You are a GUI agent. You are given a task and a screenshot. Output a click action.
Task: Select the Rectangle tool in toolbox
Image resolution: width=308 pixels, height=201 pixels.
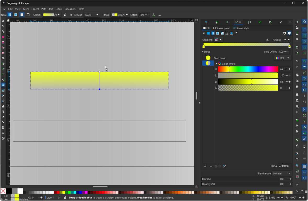[x=3, y=37]
